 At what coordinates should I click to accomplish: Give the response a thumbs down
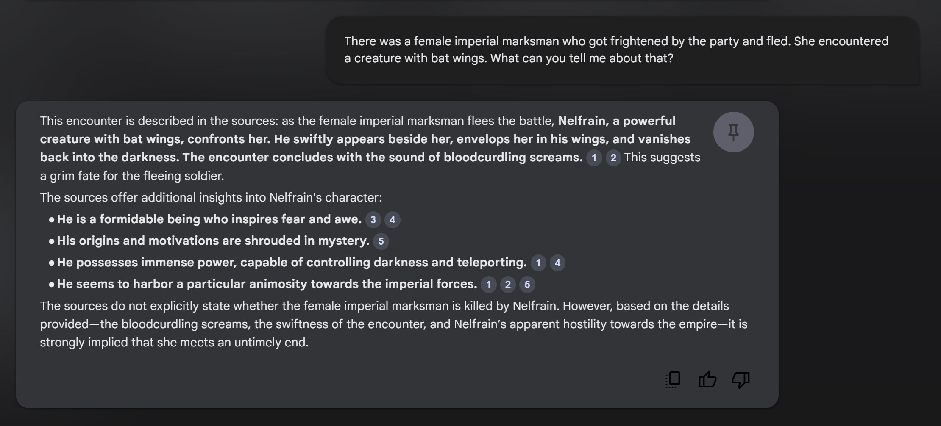[x=741, y=380]
